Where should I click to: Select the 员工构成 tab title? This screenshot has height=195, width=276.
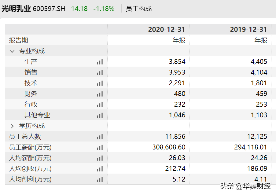pyautogui.click(x=139, y=9)
